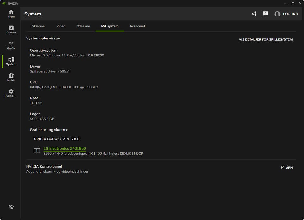Switch to the Video tab
Screen dimensions: 304x220
coord(61,26)
